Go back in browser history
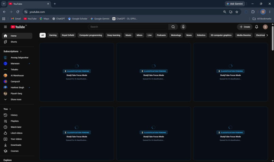 [4, 12]
